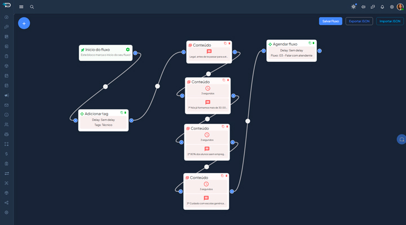
Task: Delete the 'Legal, antes de te passar' Conteúdo block
Action: coord(229,43)
